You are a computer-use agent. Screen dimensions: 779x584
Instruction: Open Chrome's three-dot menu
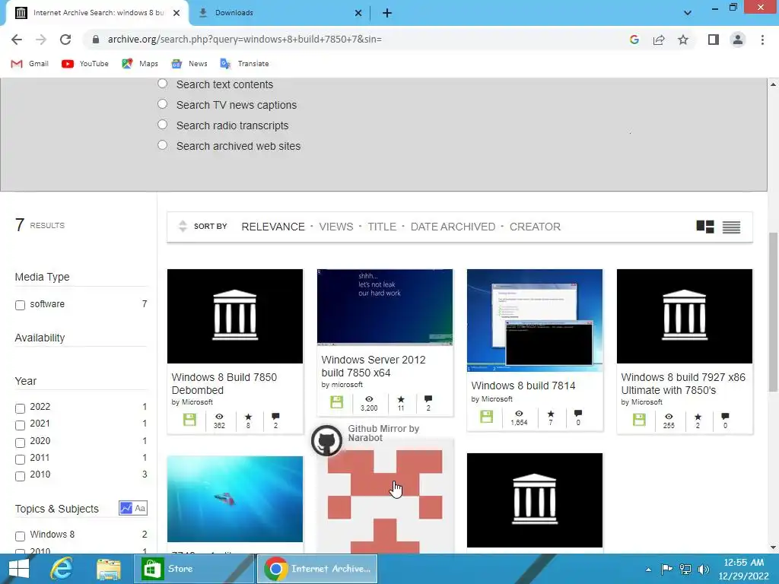pyautogui.click(x=762, y=40)
